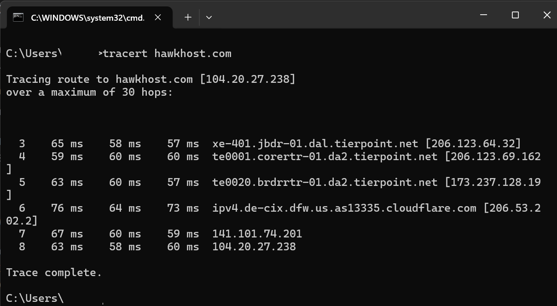This screenshot has height=306, width=557.
Task: Close the cmd.exe terminal tab
Action: (158, 17)
